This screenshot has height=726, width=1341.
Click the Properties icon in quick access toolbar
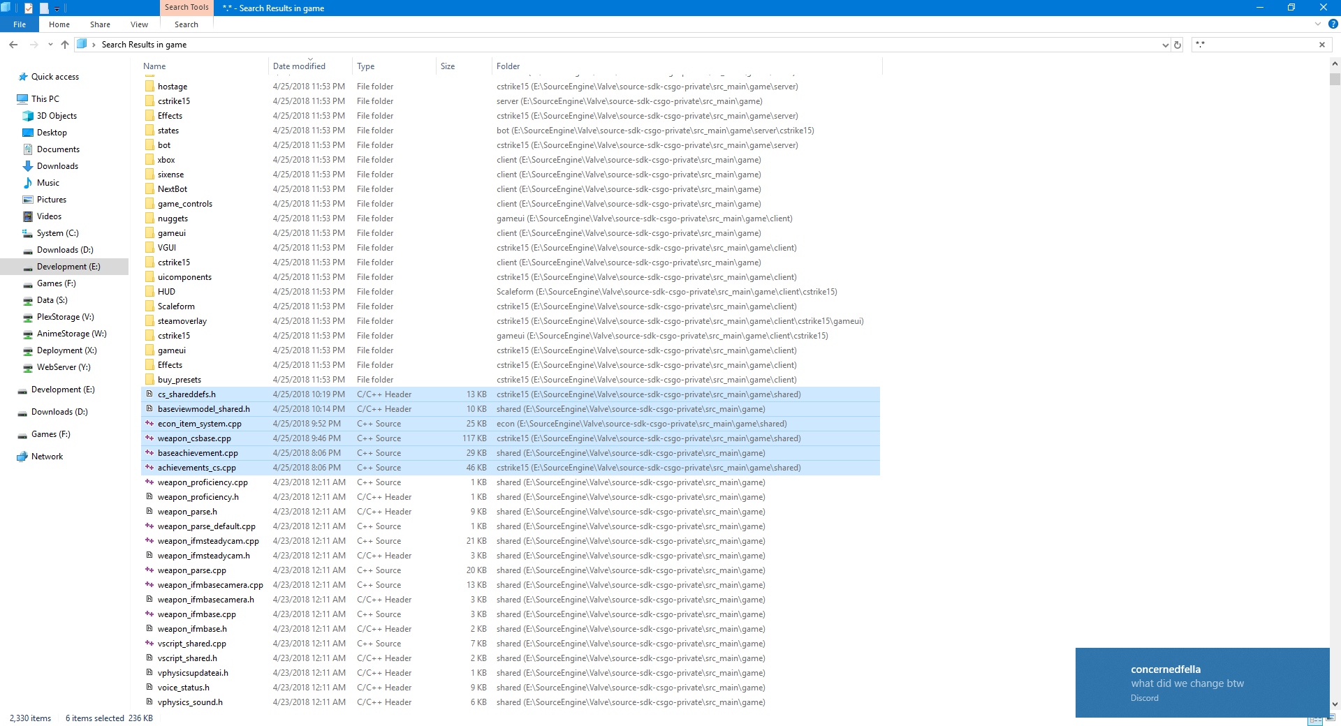tap(29, 8)
